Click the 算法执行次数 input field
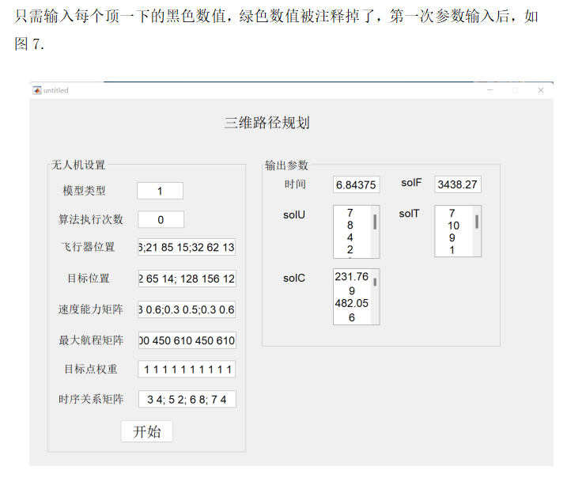This screenshot has height=478, width=567. 161,219
